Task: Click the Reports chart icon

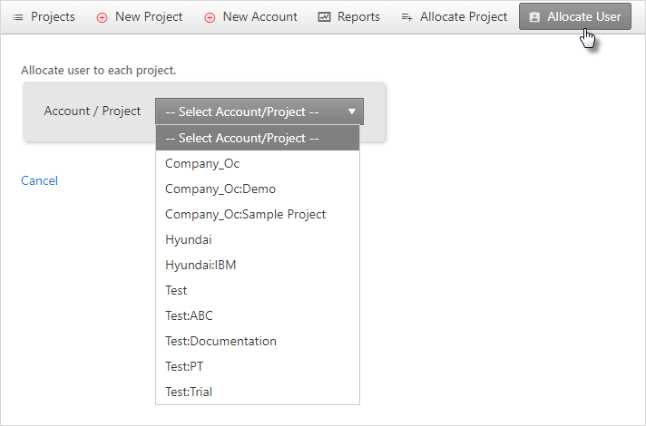Action: (324, 17)
